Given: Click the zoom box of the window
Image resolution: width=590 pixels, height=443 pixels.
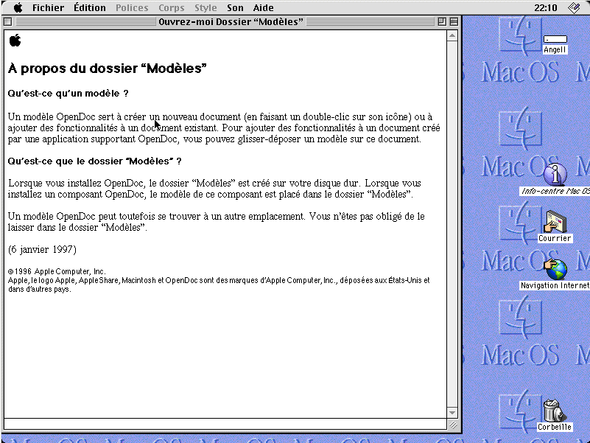Looking at the screenshot, I should 442,22.
